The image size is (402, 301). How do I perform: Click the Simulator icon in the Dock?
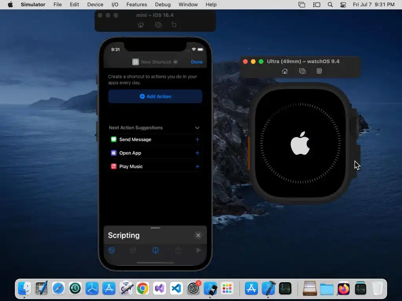point(210,288)
